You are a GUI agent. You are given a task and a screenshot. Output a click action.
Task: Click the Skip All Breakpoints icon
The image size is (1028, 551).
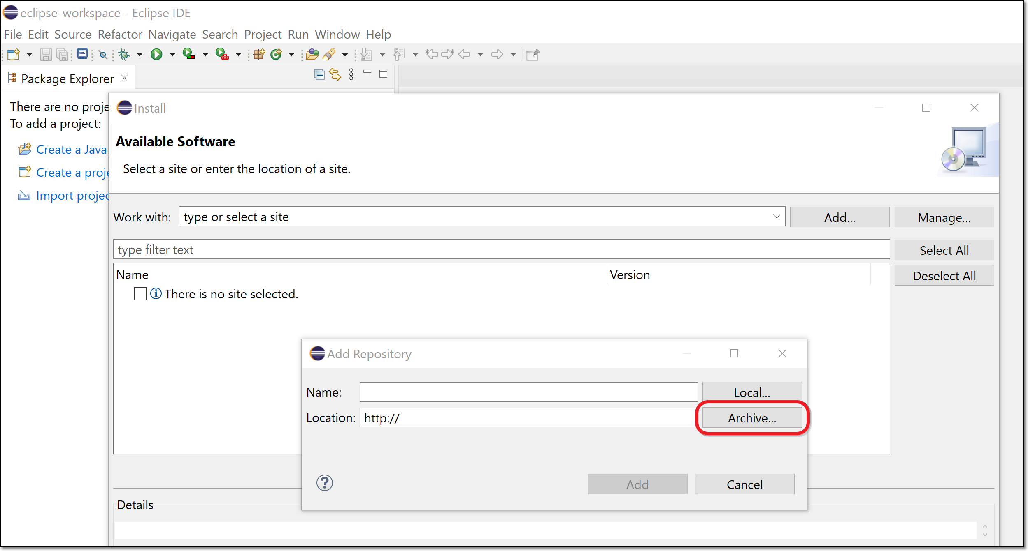(x=103, y=55)
